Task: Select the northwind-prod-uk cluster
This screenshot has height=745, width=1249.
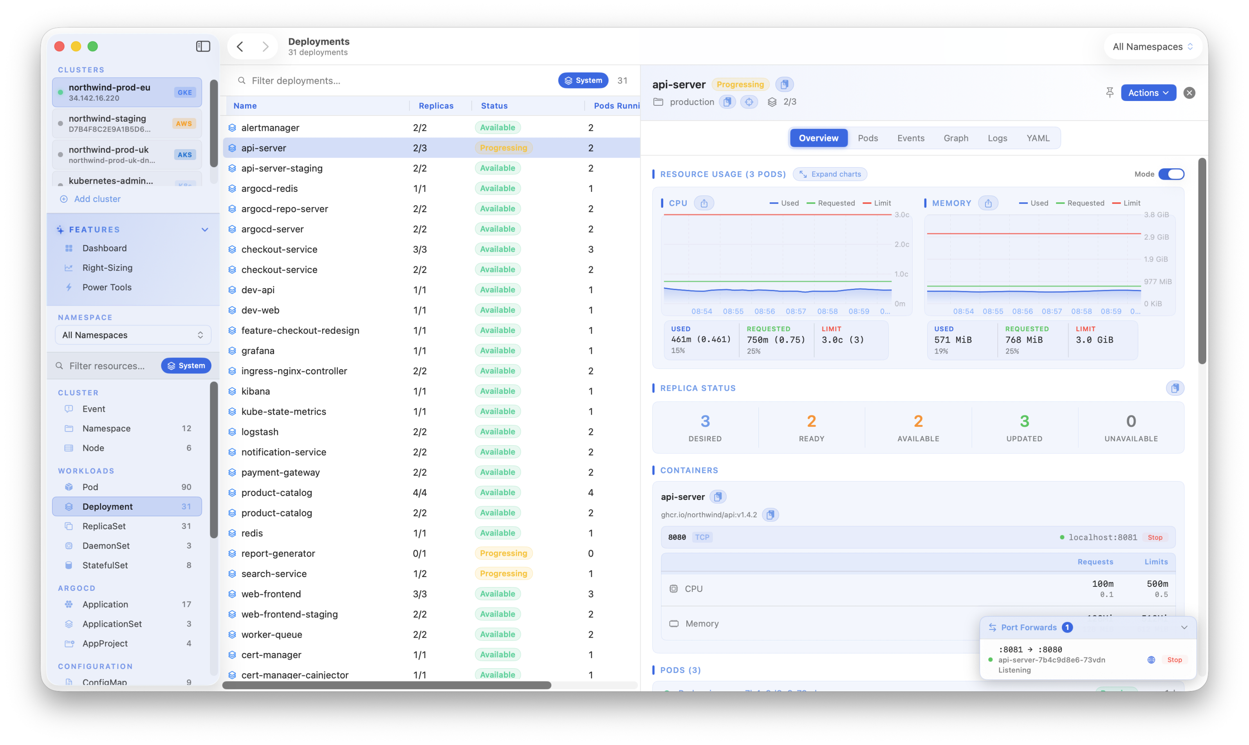Action: (x=127, y=155)
